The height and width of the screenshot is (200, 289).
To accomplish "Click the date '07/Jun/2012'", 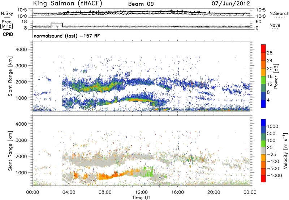I will click(231, 4).
